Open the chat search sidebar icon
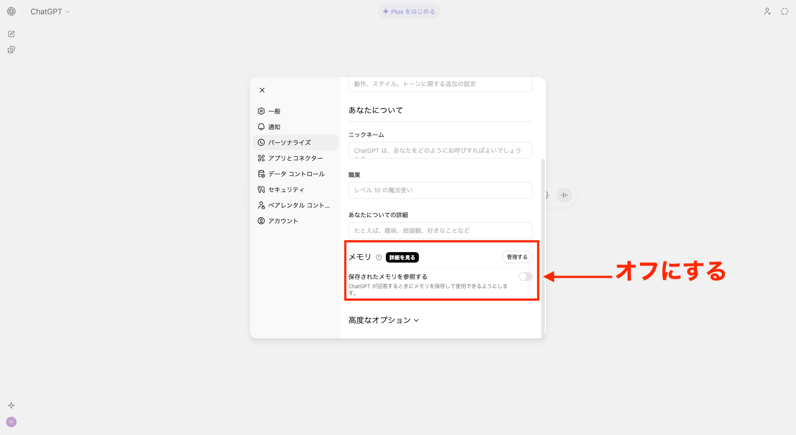Viewport: 796px width, 435px height. (11, 49)
